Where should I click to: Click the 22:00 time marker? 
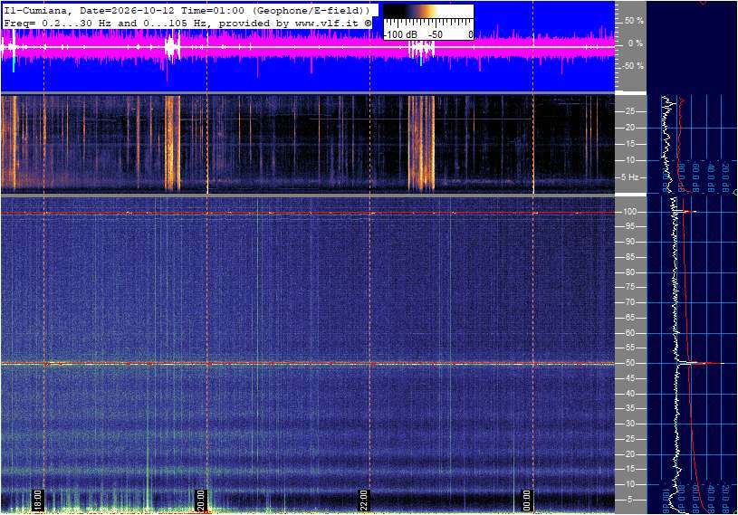pyautogui.click(x=363, y=500)
